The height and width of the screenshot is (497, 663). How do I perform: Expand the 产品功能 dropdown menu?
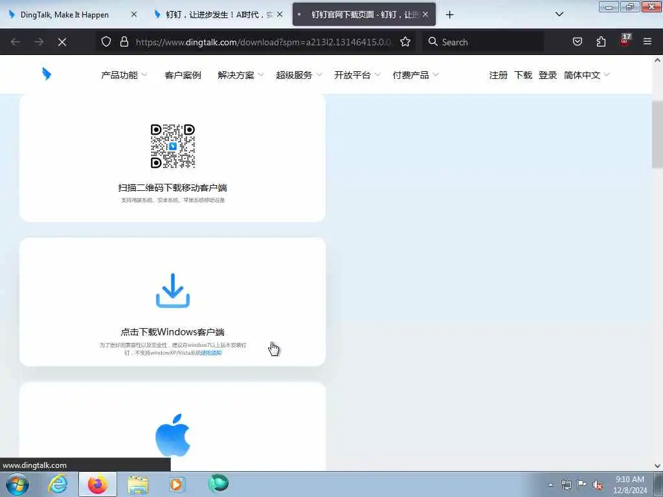pos(124,75)
